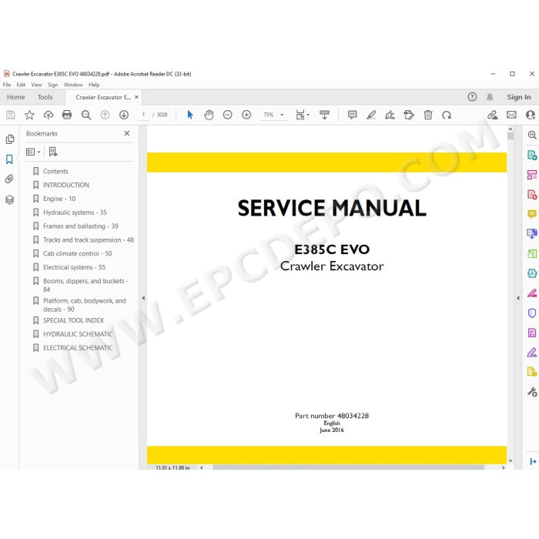The height and width of the screenshot is (539, 539).
Task: Go to previous page arrow icon
Action: (x=105, y=115)
